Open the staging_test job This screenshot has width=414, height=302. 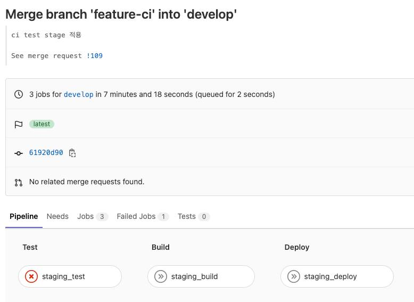pos(63,276)
